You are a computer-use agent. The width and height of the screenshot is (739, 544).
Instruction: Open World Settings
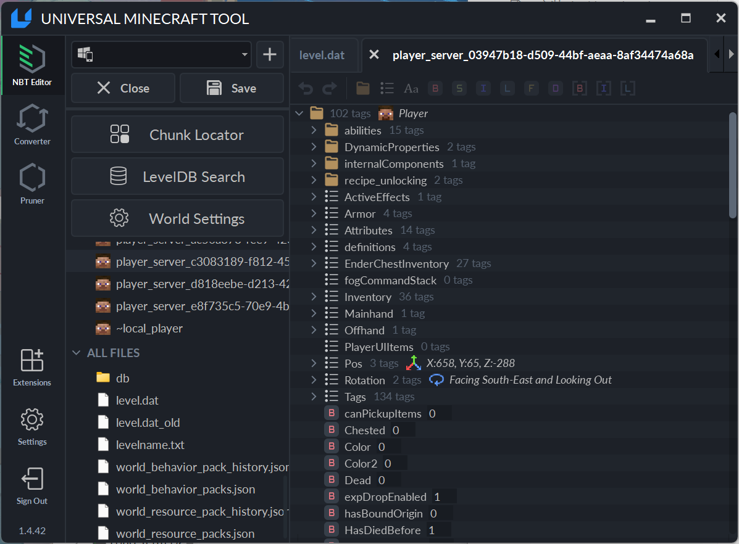(177, 218)
